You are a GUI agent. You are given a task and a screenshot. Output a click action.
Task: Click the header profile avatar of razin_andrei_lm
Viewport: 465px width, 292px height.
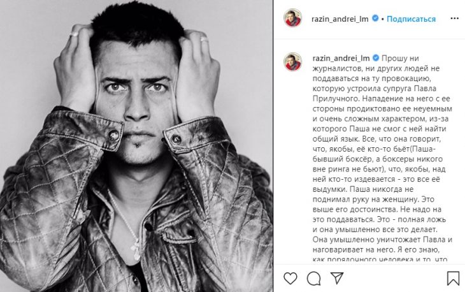293,18
